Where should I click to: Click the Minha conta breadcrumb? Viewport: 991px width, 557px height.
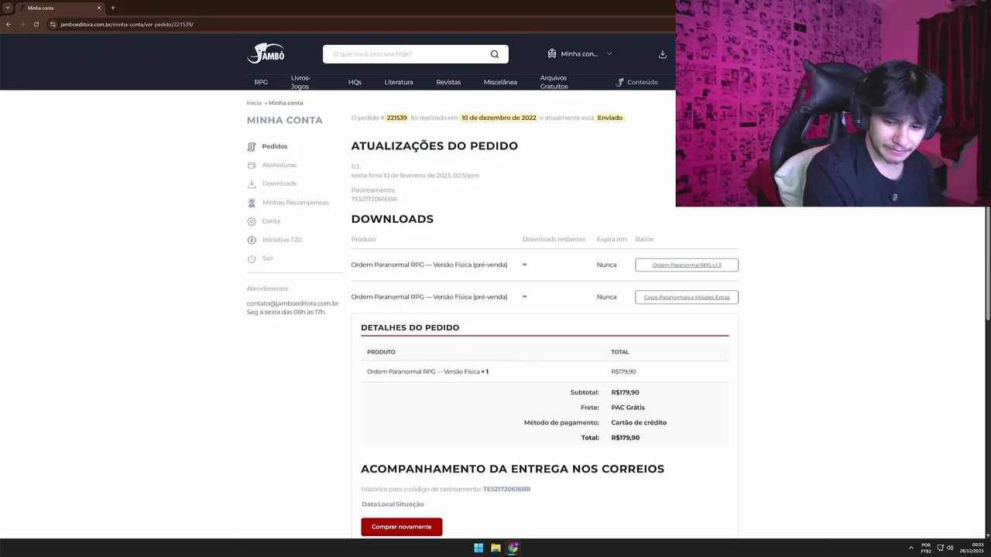pyautogui.click(x=286, y=103)
